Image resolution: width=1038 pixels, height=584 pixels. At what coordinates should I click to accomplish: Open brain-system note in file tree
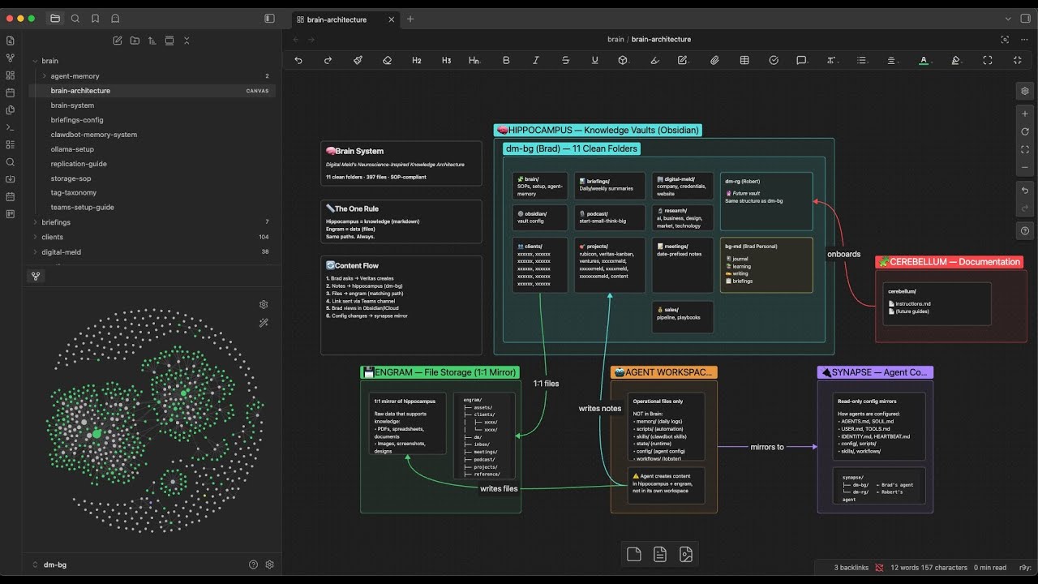click(x=72, y=105)
